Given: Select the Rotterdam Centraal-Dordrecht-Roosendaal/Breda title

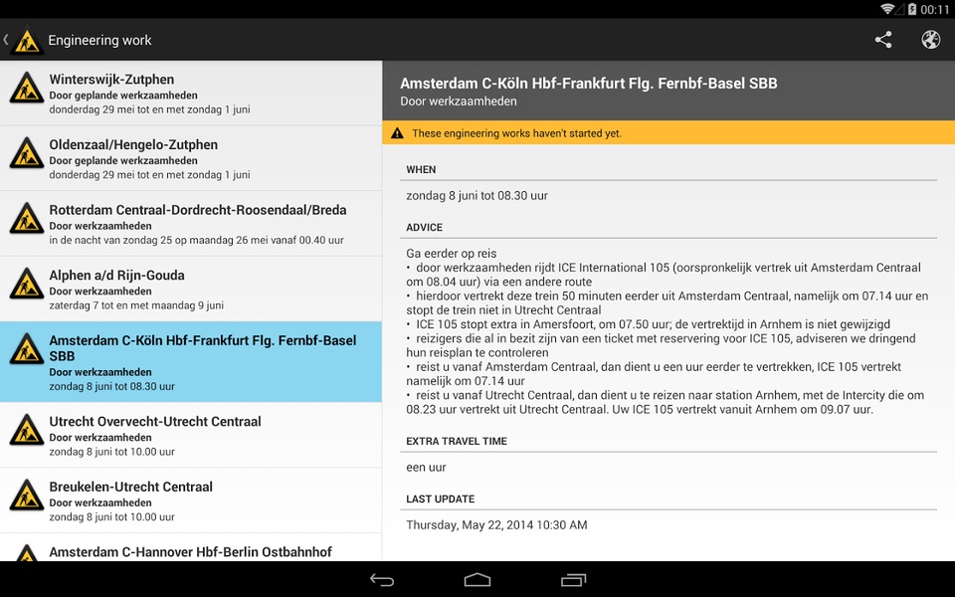Looking at the screenshot, I should (198, 210).
